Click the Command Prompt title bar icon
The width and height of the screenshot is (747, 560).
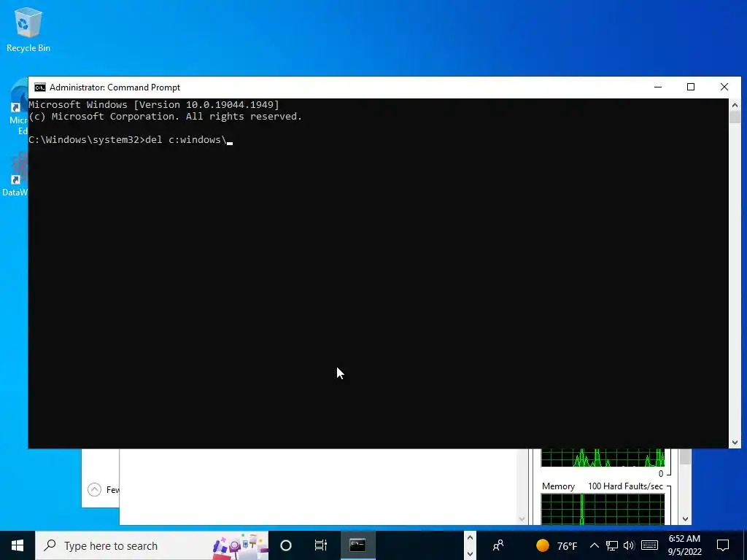(40, 87)
